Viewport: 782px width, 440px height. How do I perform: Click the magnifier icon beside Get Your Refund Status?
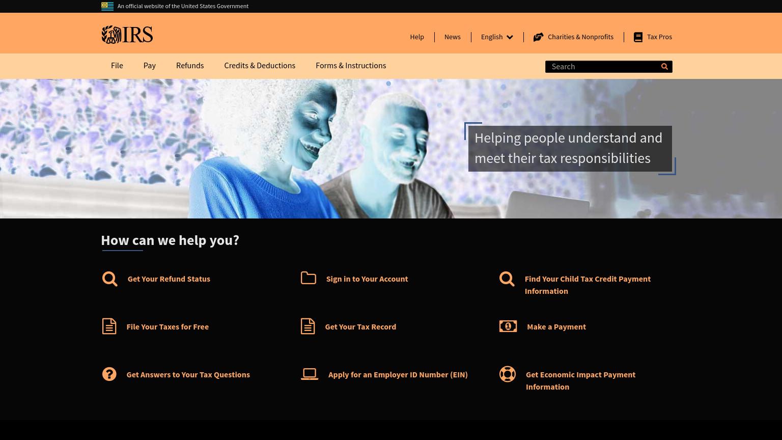pyautogui.click(x=109, y=279)
